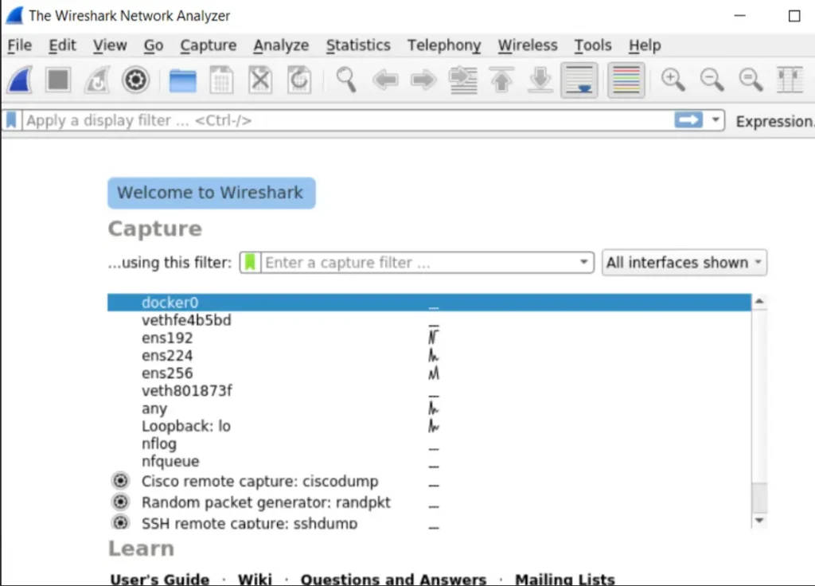Find a packet magnifier icon
This screenshot has width=815, height=586.
pyautogui.click(x=346, y=80)
